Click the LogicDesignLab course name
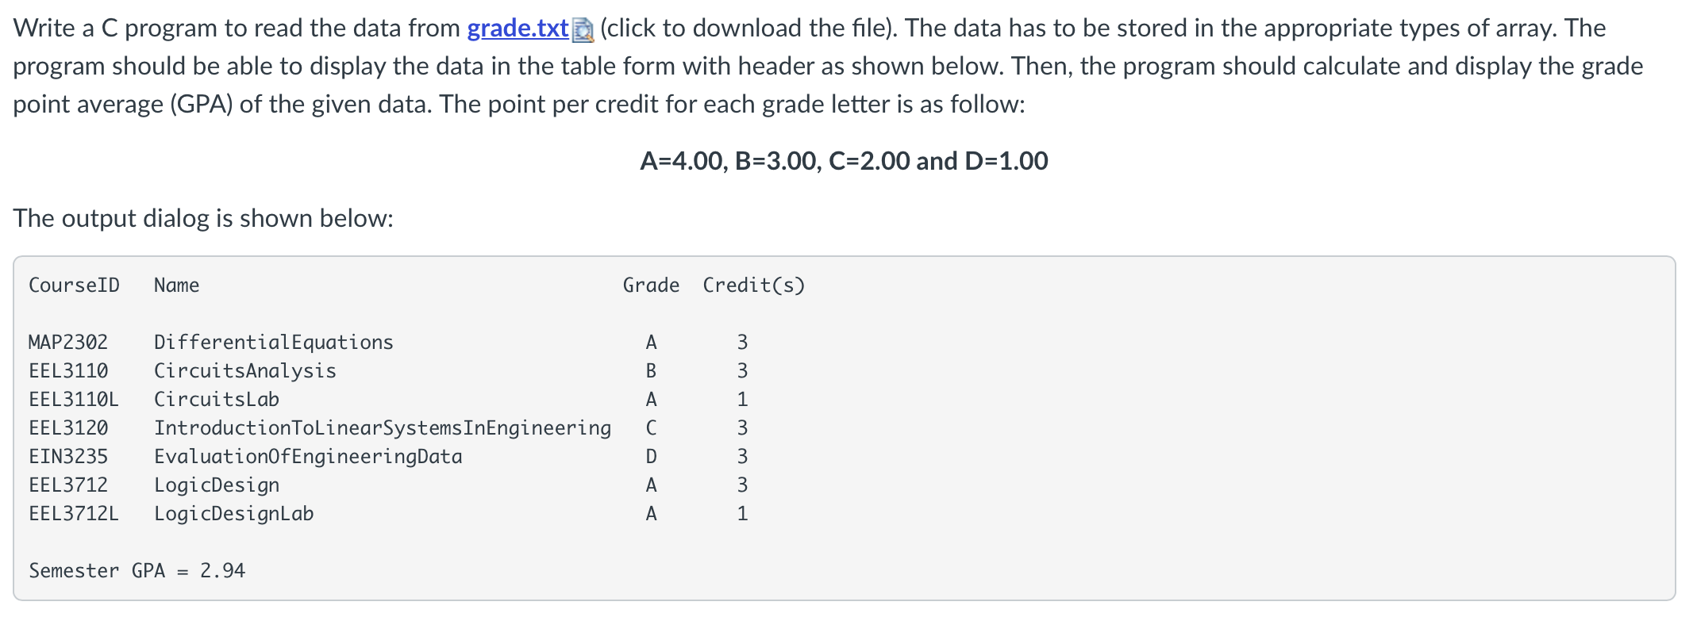The height and width of the screenshot is (617, 1697). coord(234,514)
